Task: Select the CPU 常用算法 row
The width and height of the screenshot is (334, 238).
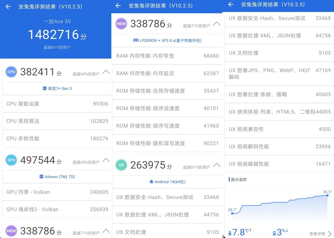Action: click(57, 121)
